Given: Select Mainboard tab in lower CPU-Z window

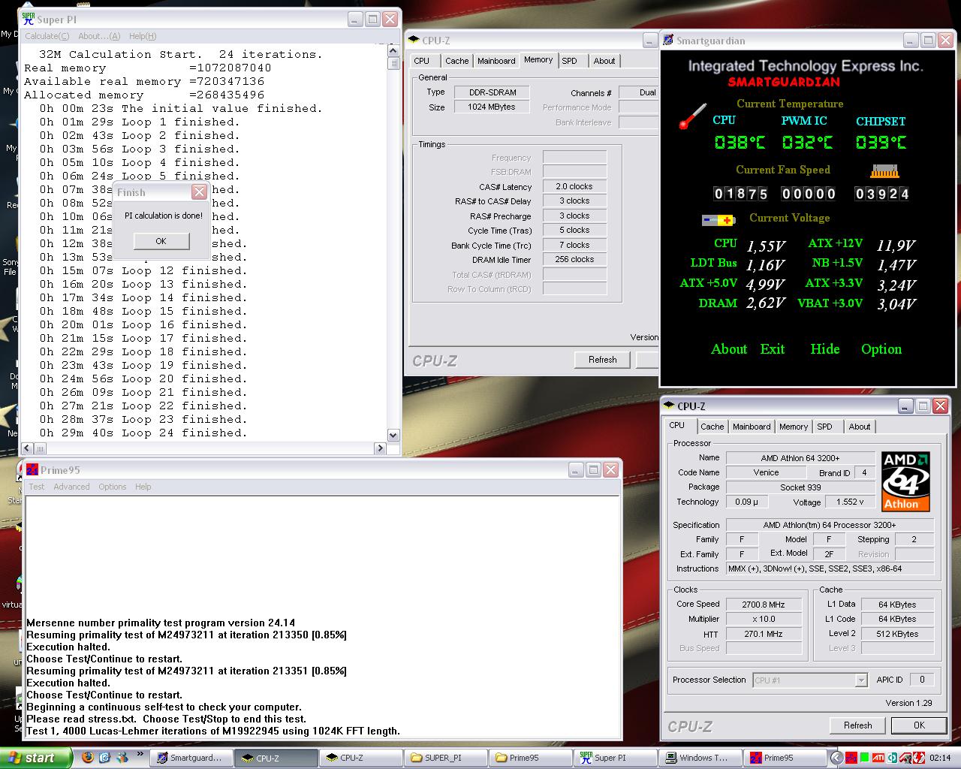Looking at the screenshot, I should pos(752,427).
